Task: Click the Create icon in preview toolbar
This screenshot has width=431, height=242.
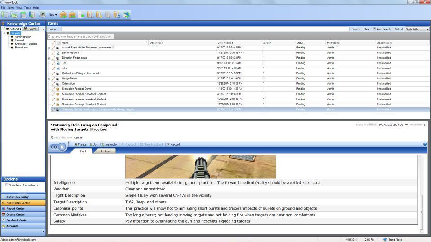Action: click(76, 144)
